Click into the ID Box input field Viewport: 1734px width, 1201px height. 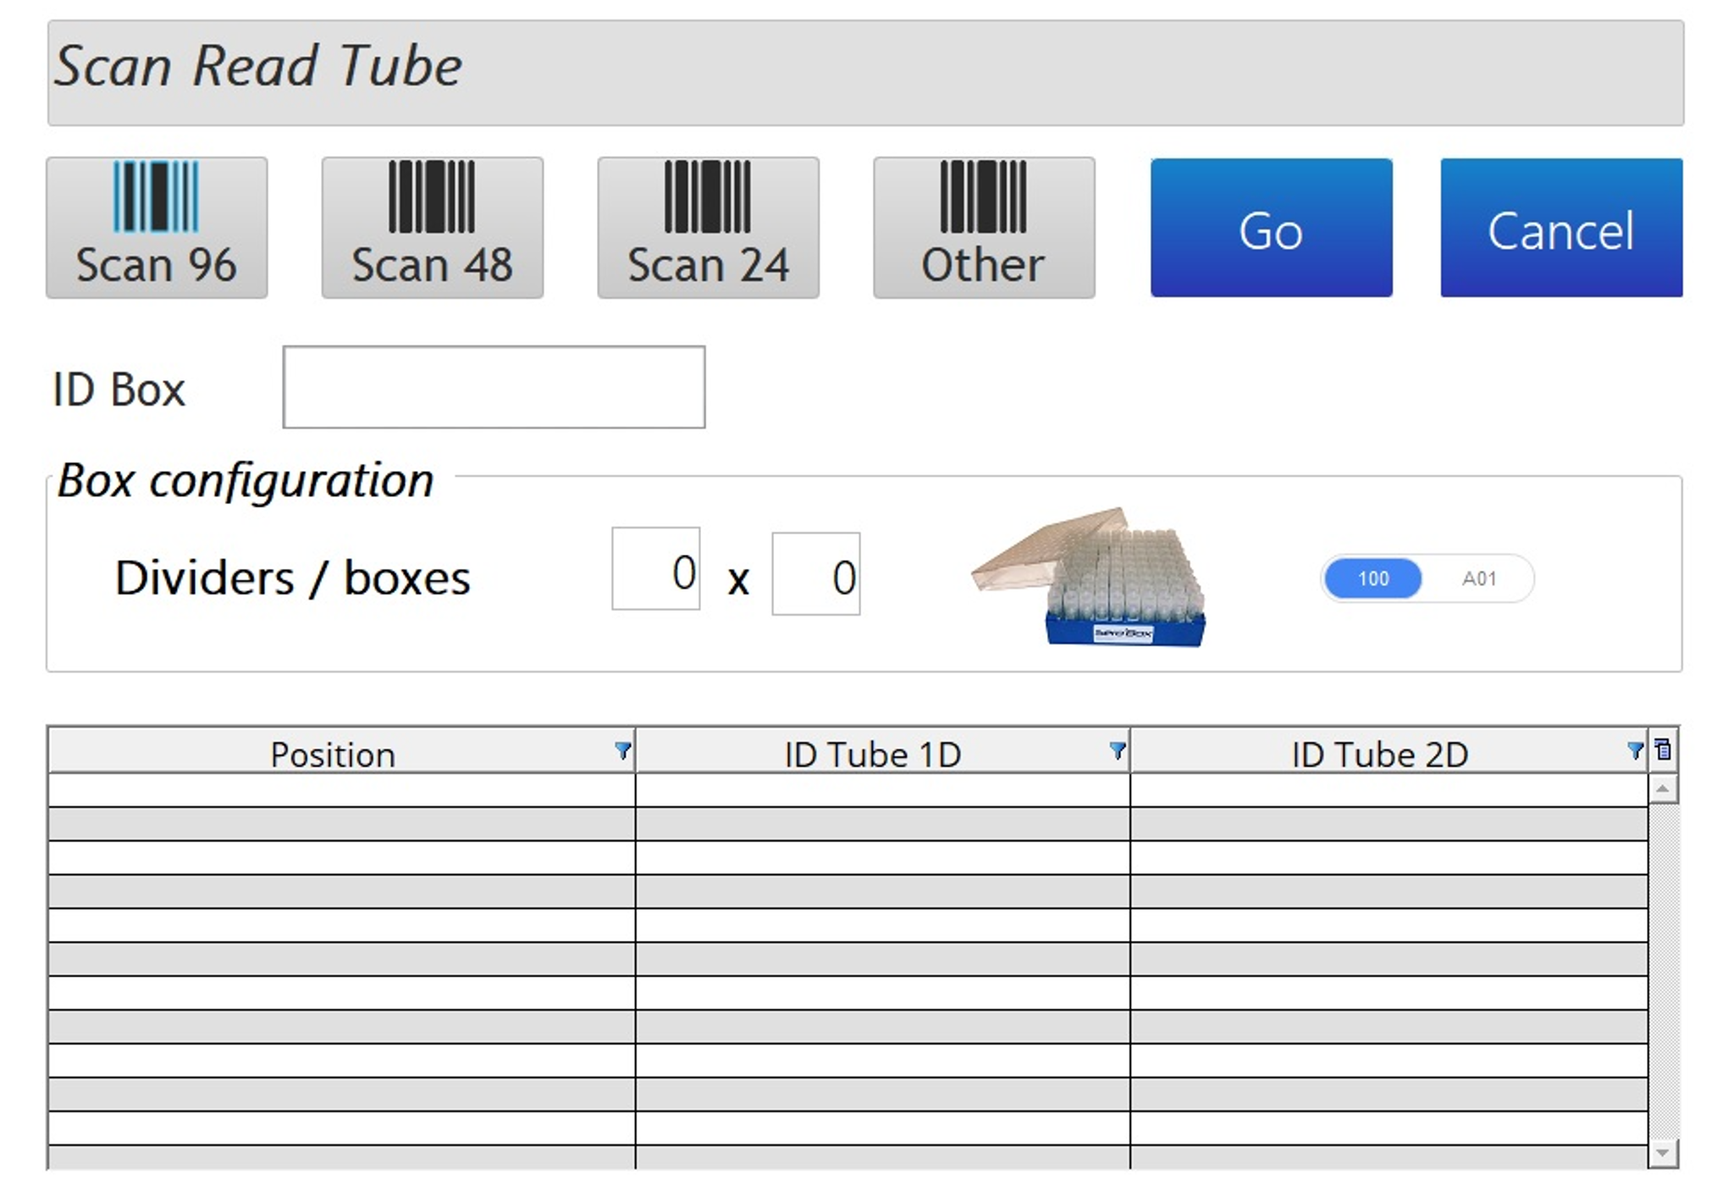pyautogui.click(x=494, y=387)
